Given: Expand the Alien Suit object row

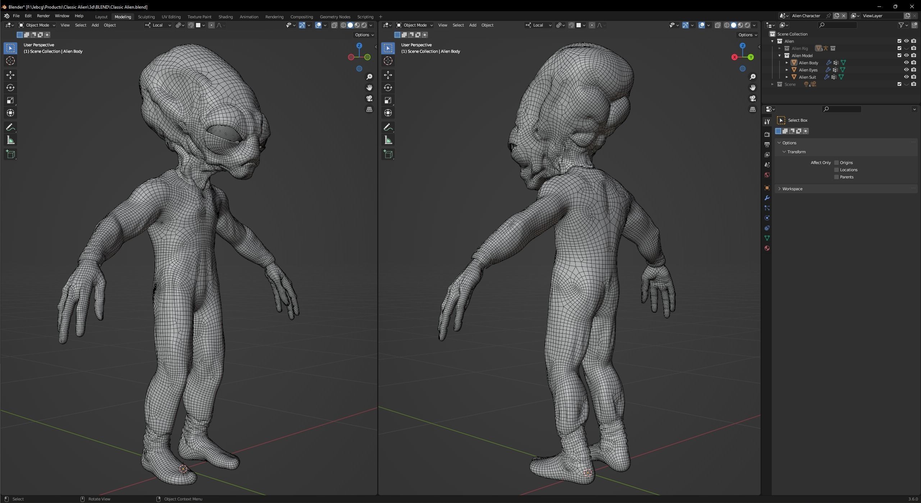Looking at the screenshot, I should (x=787, y=77).
